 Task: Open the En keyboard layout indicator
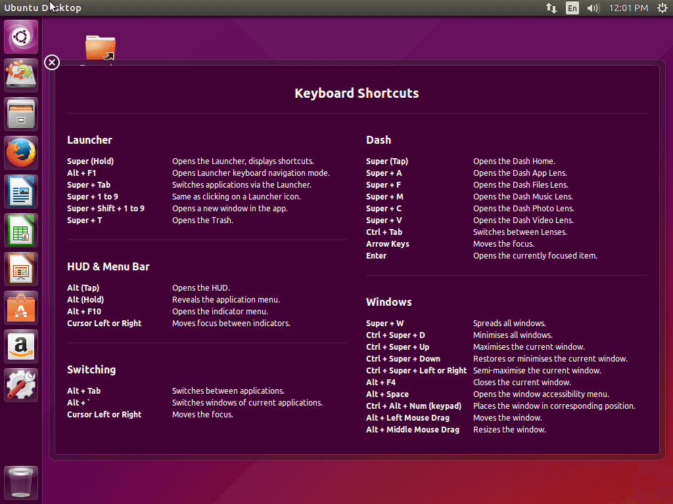click(x=572, y=8)
